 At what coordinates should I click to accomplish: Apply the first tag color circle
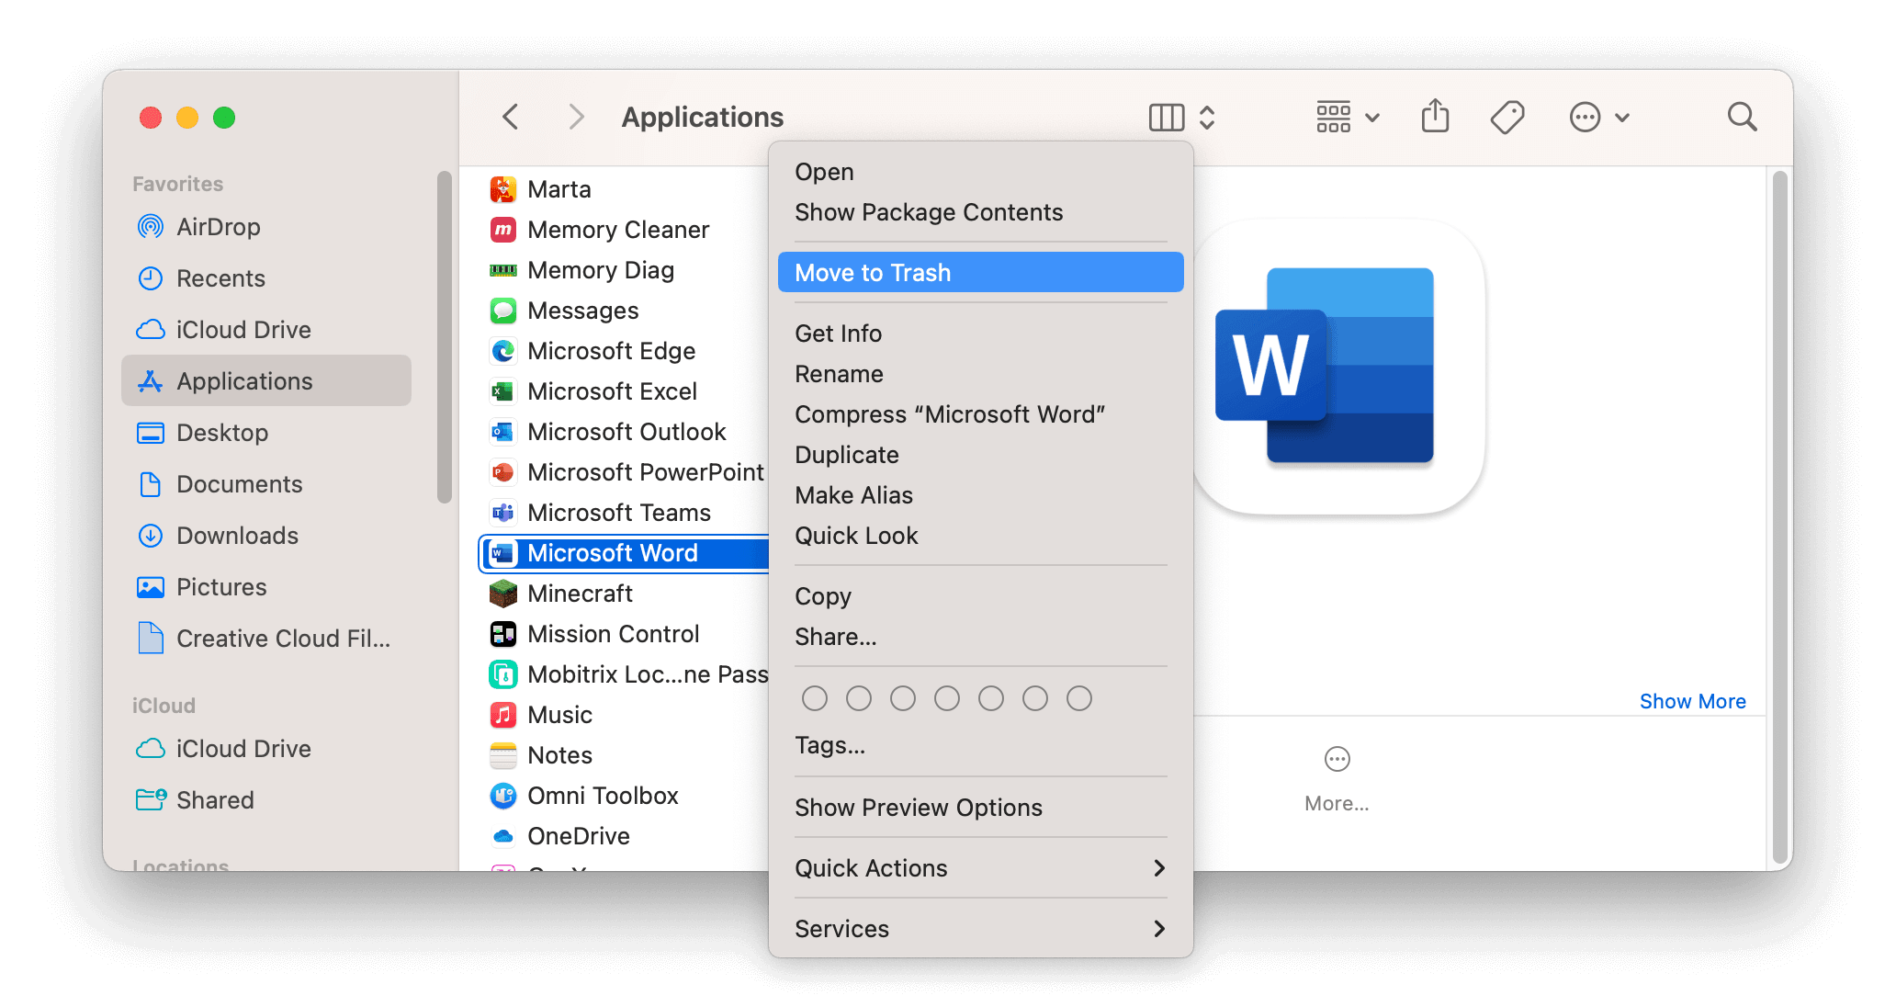pyautogui.click(x=814, y=698)
